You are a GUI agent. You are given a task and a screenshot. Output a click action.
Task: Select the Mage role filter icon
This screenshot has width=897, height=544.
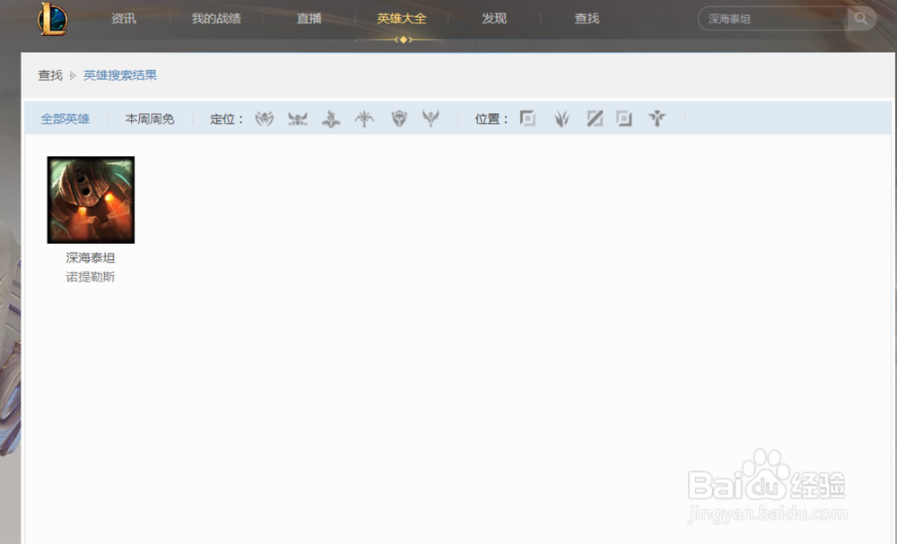coord(330,118)
